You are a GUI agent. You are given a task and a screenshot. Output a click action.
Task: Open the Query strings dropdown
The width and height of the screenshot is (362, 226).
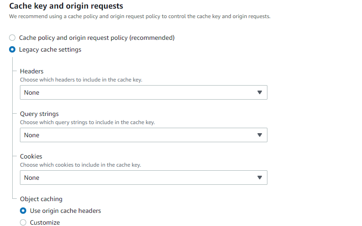coord(143,135)
